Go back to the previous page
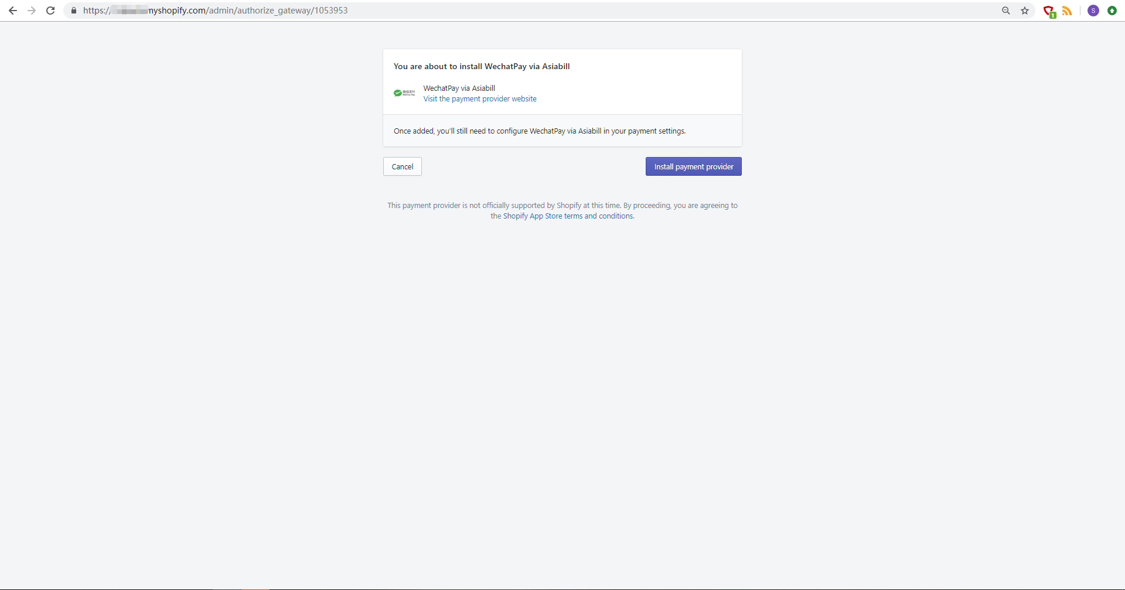The height and width of the screenshot is (590, 1125). (13, 11)
